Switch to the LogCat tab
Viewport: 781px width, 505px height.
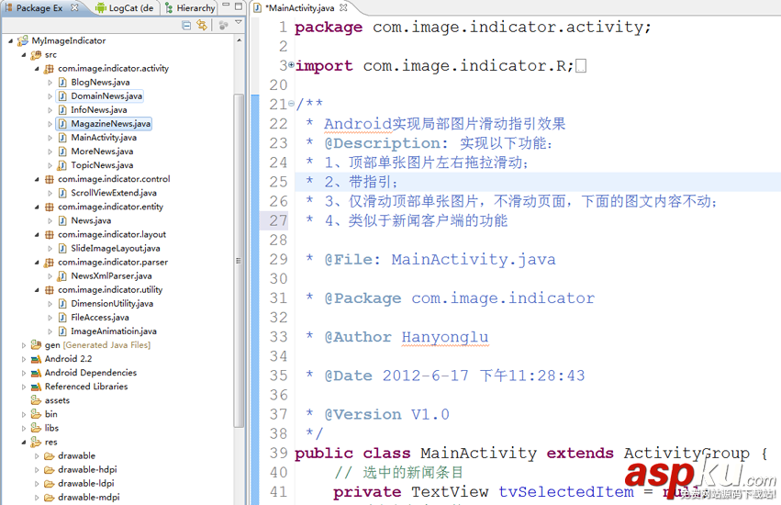point(125,8)
